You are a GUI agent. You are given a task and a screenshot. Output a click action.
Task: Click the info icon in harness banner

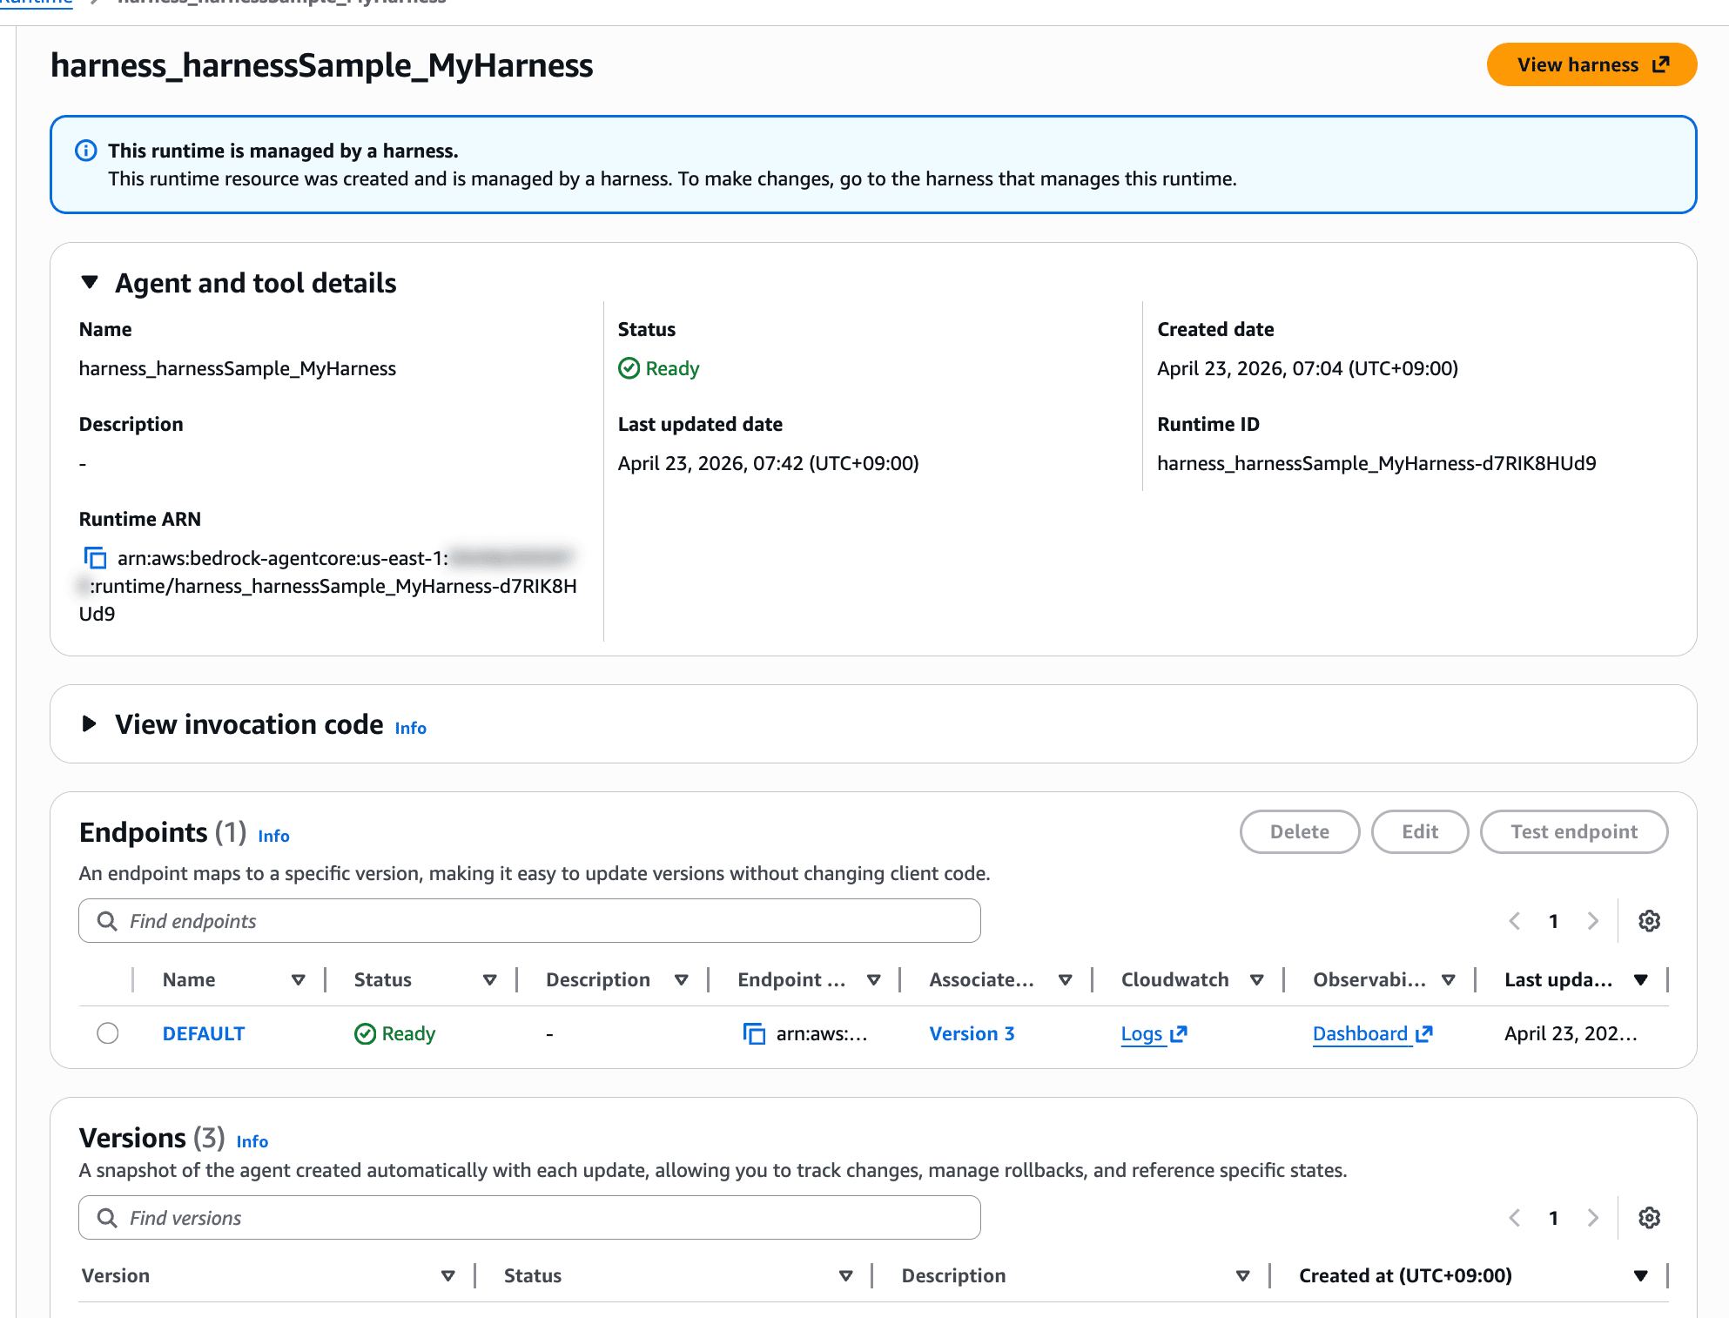[x=86, y=151]
